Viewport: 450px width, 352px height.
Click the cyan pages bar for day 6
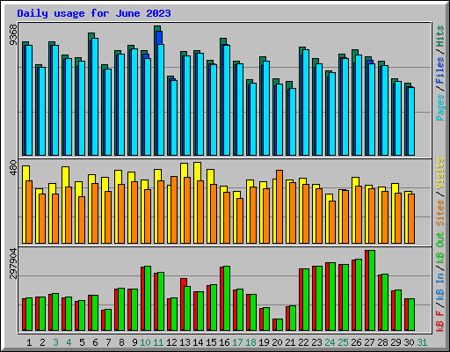pyautogui.click(x=95, y=97)
